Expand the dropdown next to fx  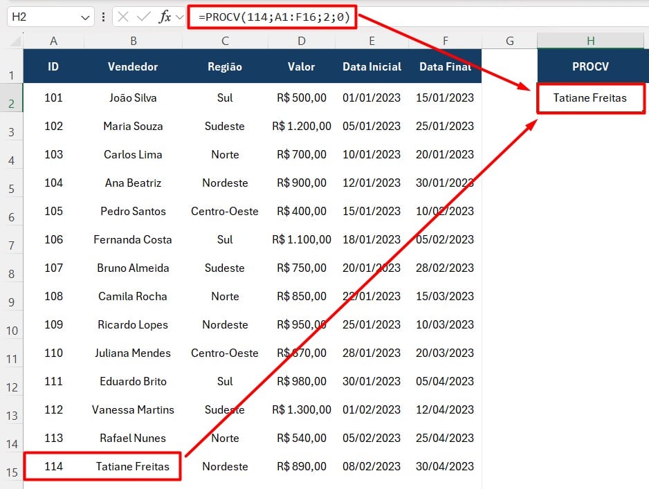click(x=179, y=17)
